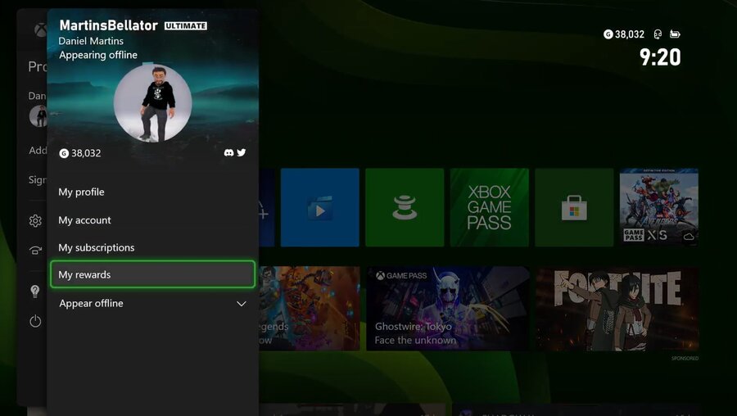
Task: Click the Appearing offline status text
Action: click(98, 55)
